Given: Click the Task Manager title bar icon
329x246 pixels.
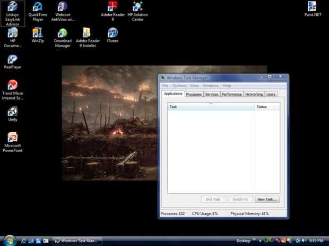Looking at the screenshot, I should coord(163,78).
